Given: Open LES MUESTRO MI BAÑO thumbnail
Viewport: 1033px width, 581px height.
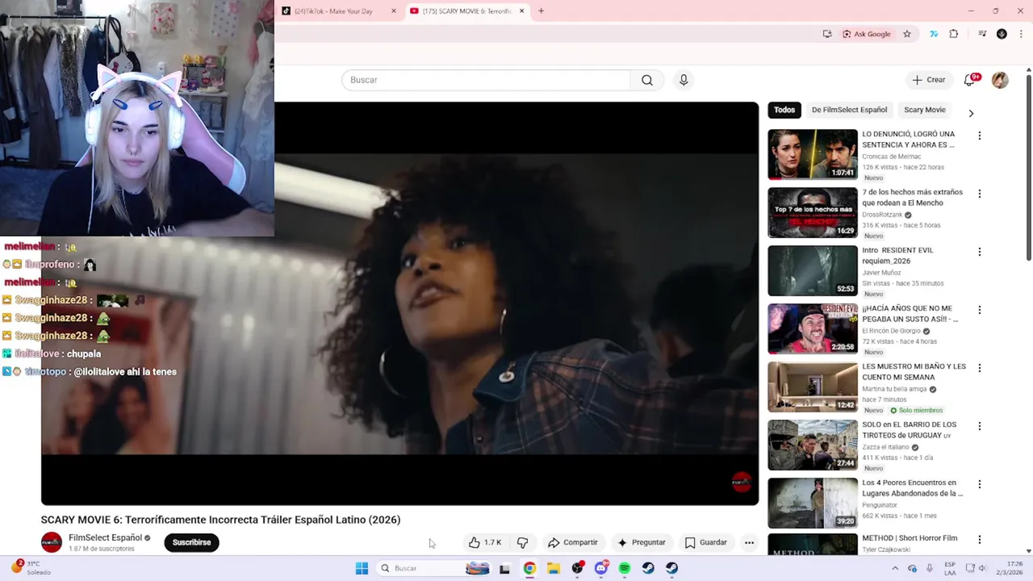Looking at the screenshot, I should pos(813,387).
